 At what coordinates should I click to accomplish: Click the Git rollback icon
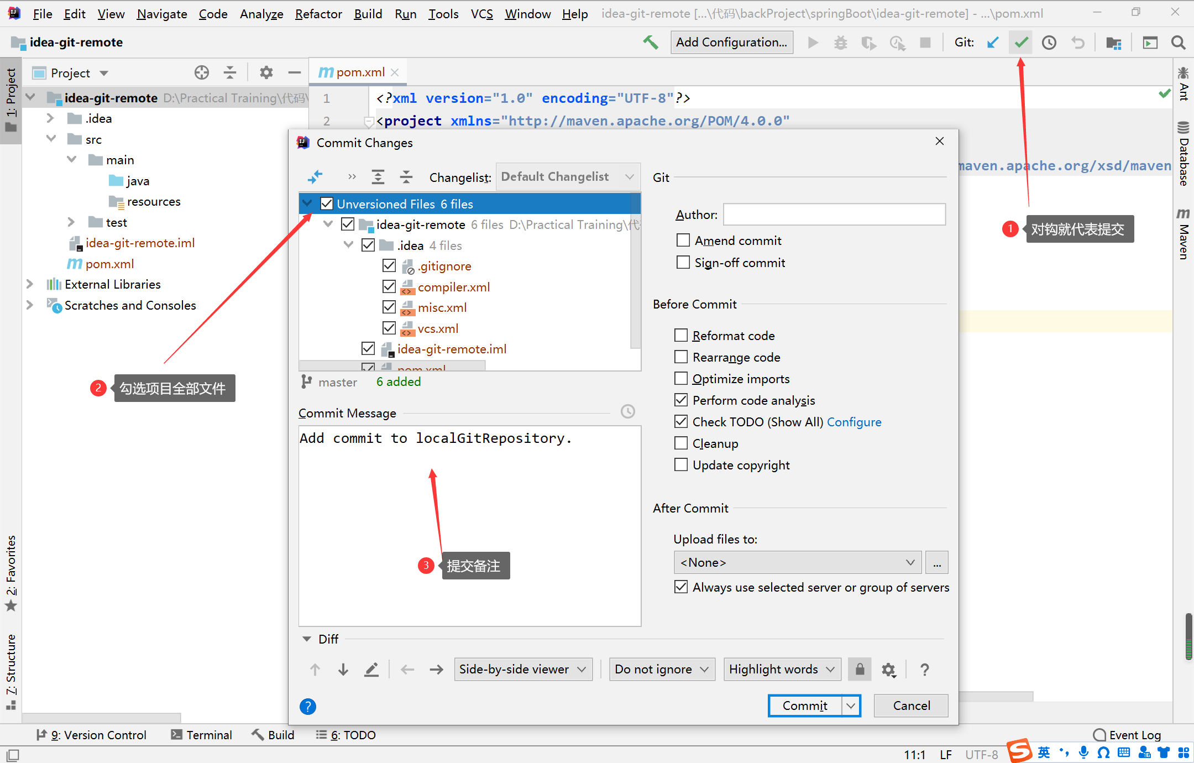tap(1078, 43)
